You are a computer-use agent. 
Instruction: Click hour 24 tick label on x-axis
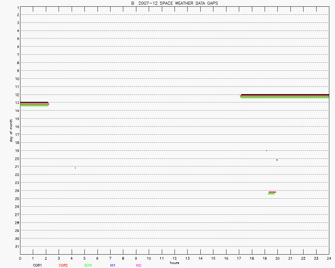[x=329, y=258]
